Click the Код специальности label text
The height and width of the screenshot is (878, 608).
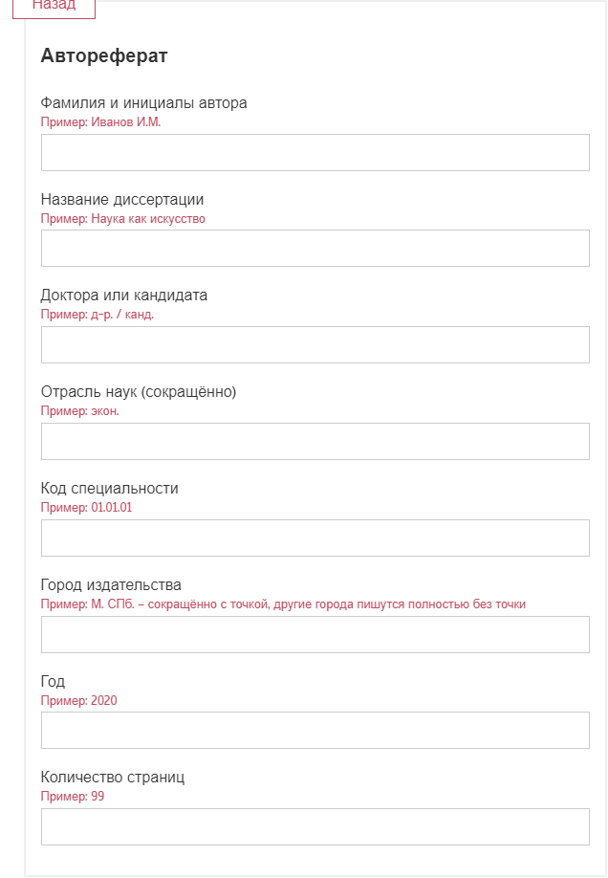(x=109, y=489)
